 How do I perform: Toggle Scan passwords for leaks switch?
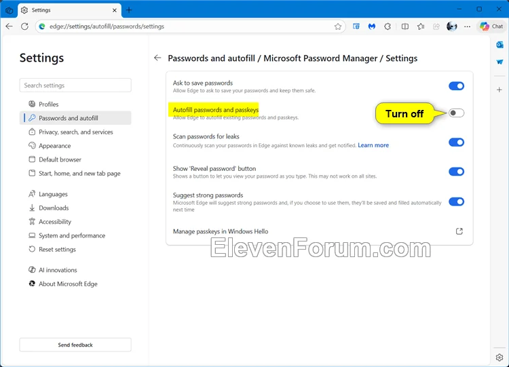456,142
